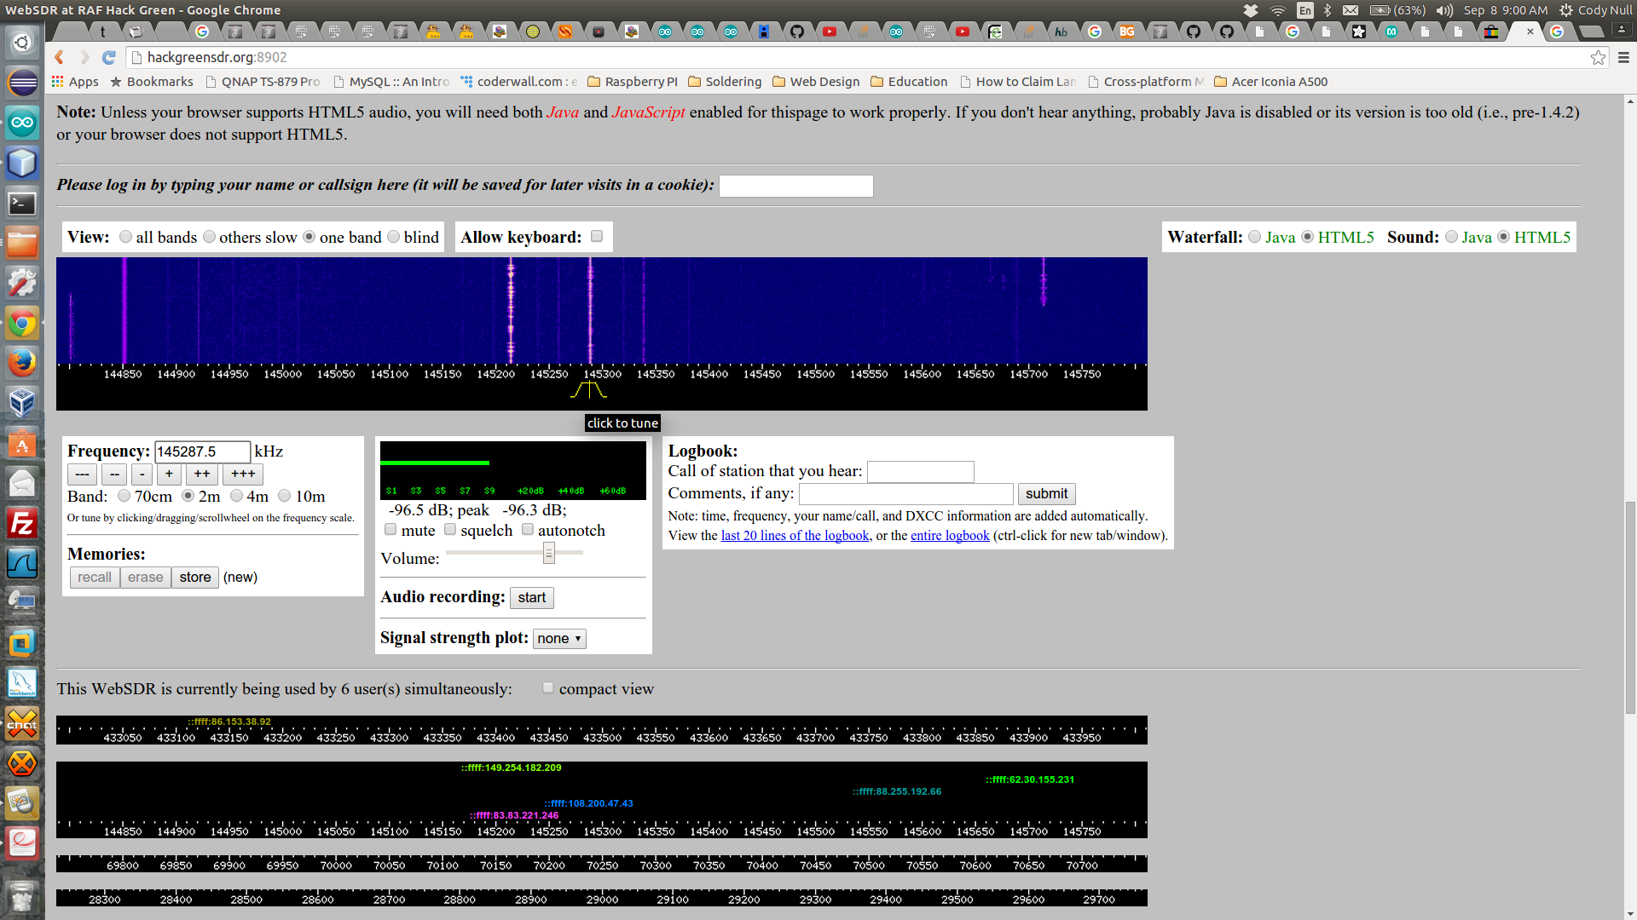Screen dimensions: 1637x920
Task: Launch XChat from the dock
Action: 22,724
